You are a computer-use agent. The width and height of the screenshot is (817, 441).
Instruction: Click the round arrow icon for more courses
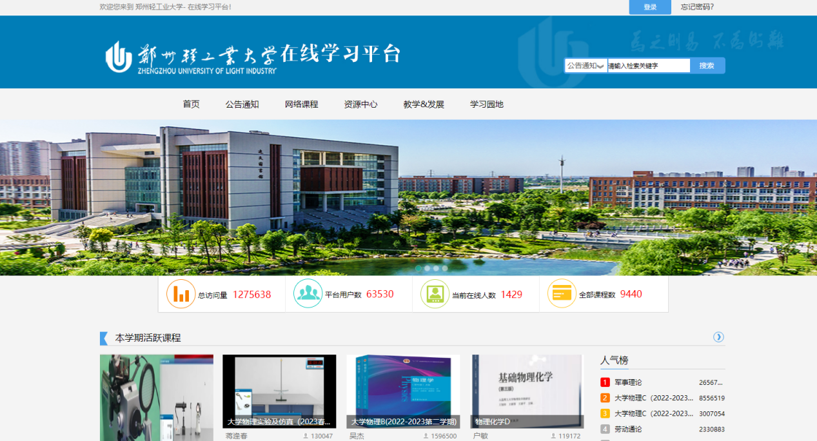click(718, 337)
